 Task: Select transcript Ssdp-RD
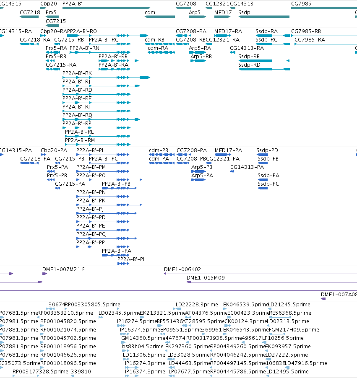249,65
